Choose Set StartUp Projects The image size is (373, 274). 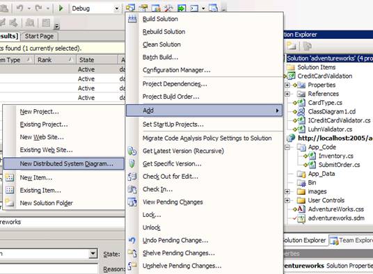(173, 124)
